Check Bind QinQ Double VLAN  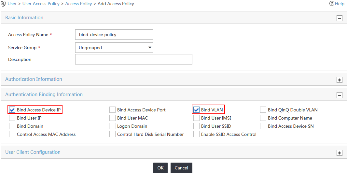click(x=263, y=110)
